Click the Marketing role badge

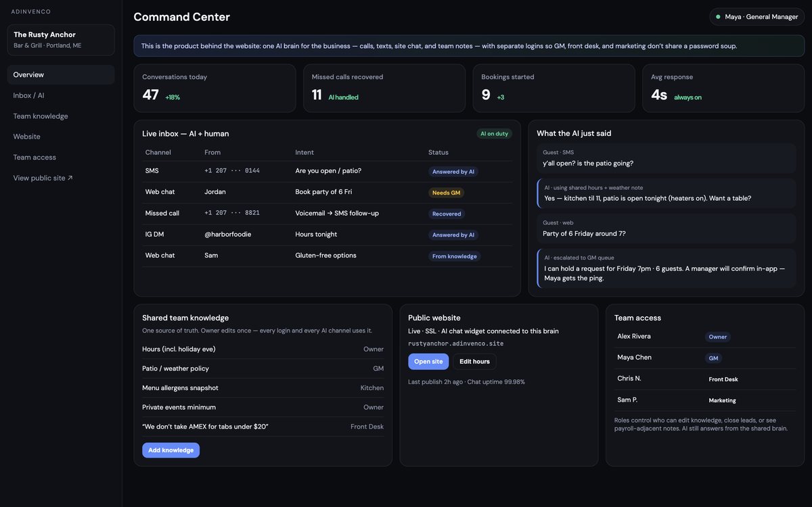723,400
